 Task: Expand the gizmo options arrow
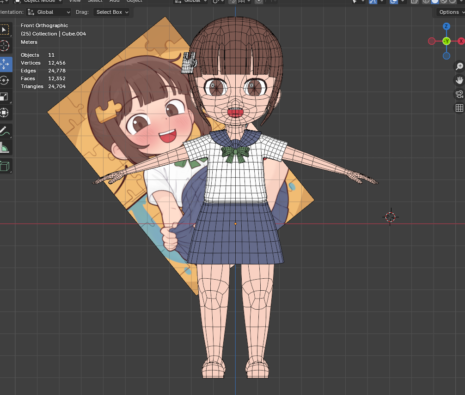click(382, 1)
